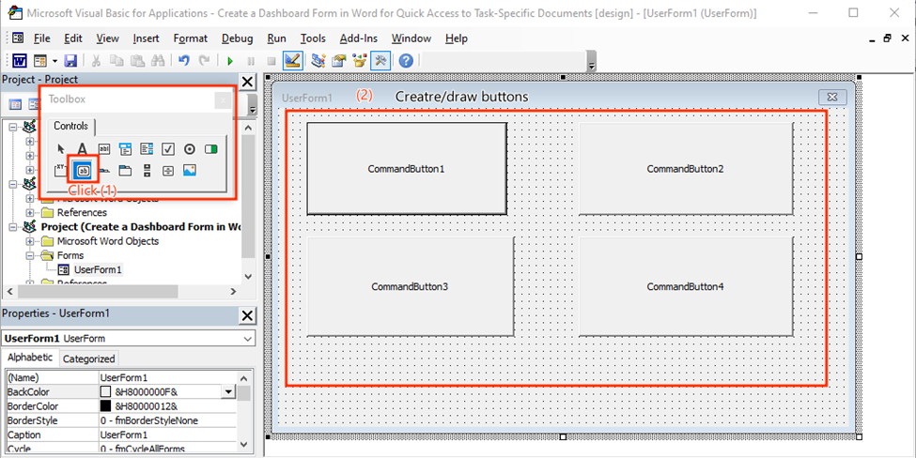Select the TabStrip control in Toolbox
916x458 pixels.
[104, 171]
